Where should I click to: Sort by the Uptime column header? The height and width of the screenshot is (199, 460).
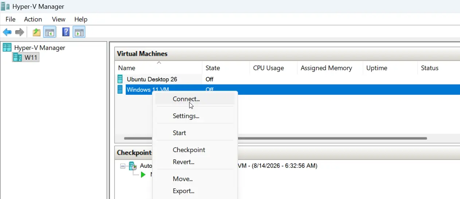click(x=390, y=68)
